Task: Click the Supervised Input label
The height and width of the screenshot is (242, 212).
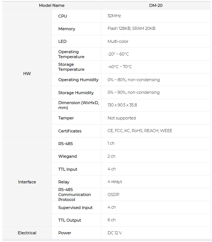Action: (75, 208)
